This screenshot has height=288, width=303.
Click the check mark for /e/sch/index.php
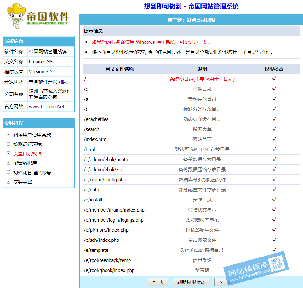coord(274,240)
